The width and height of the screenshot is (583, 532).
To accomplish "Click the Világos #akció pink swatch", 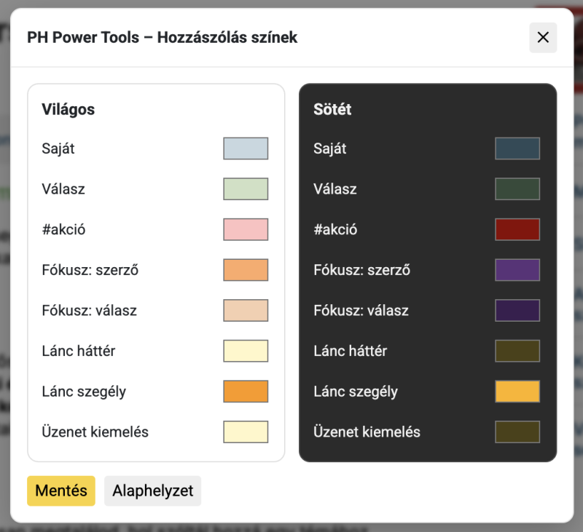I will pos(246,230).
